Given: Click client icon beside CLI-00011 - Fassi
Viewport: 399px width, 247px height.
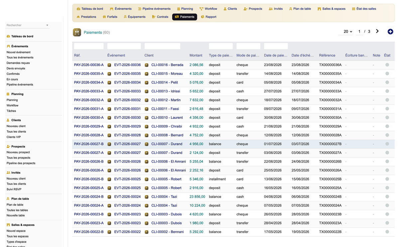Looking at the screenshot, I should point(146,109).
